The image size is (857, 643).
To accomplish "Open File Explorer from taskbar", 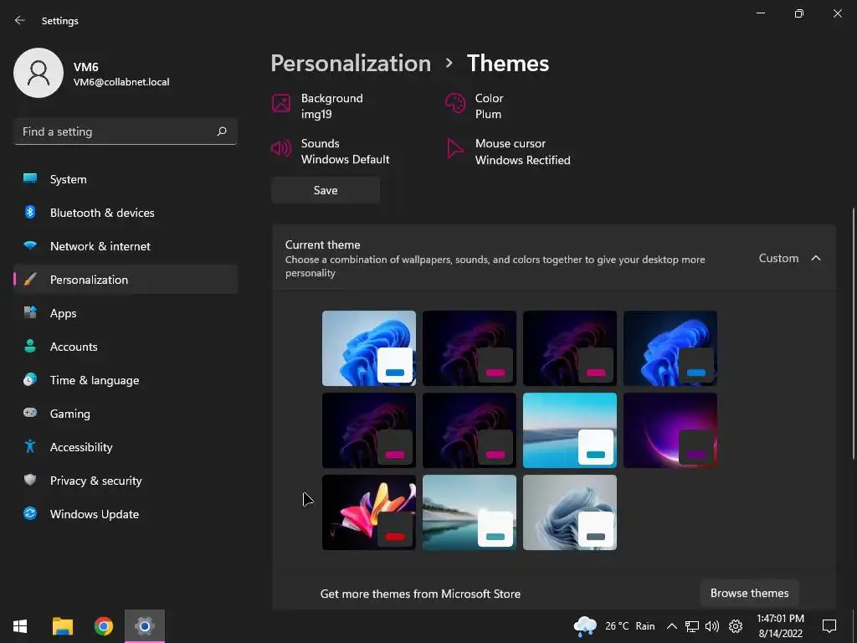I will pyautogui.click(x=62, y=625).
